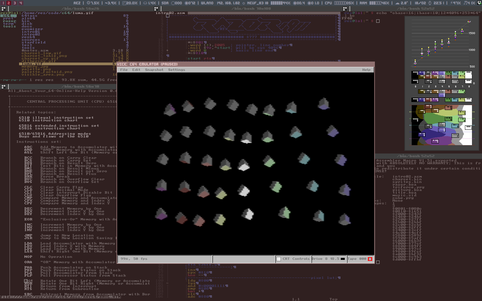
Task: Click the CPU usage meter in status bar
Action: 339,3
